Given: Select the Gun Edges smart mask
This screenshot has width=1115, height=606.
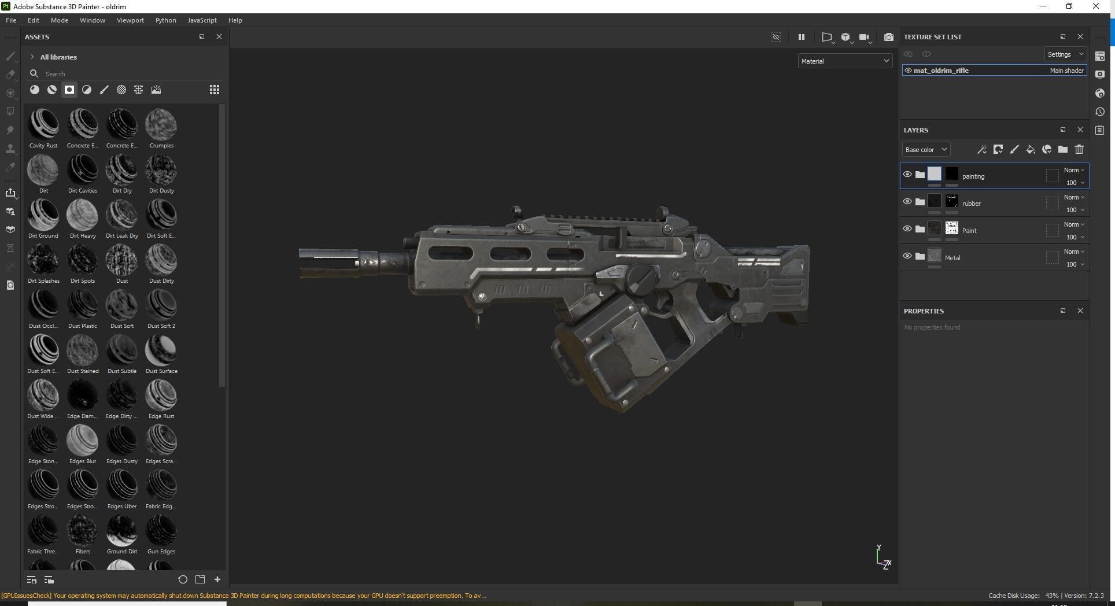Looking at the screenshot, I should 161,534.
